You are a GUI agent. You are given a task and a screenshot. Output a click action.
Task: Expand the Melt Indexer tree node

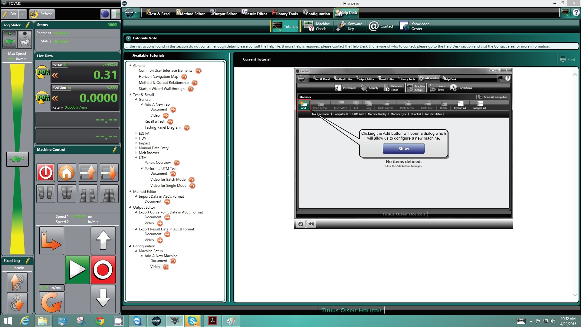coord(136,153)
